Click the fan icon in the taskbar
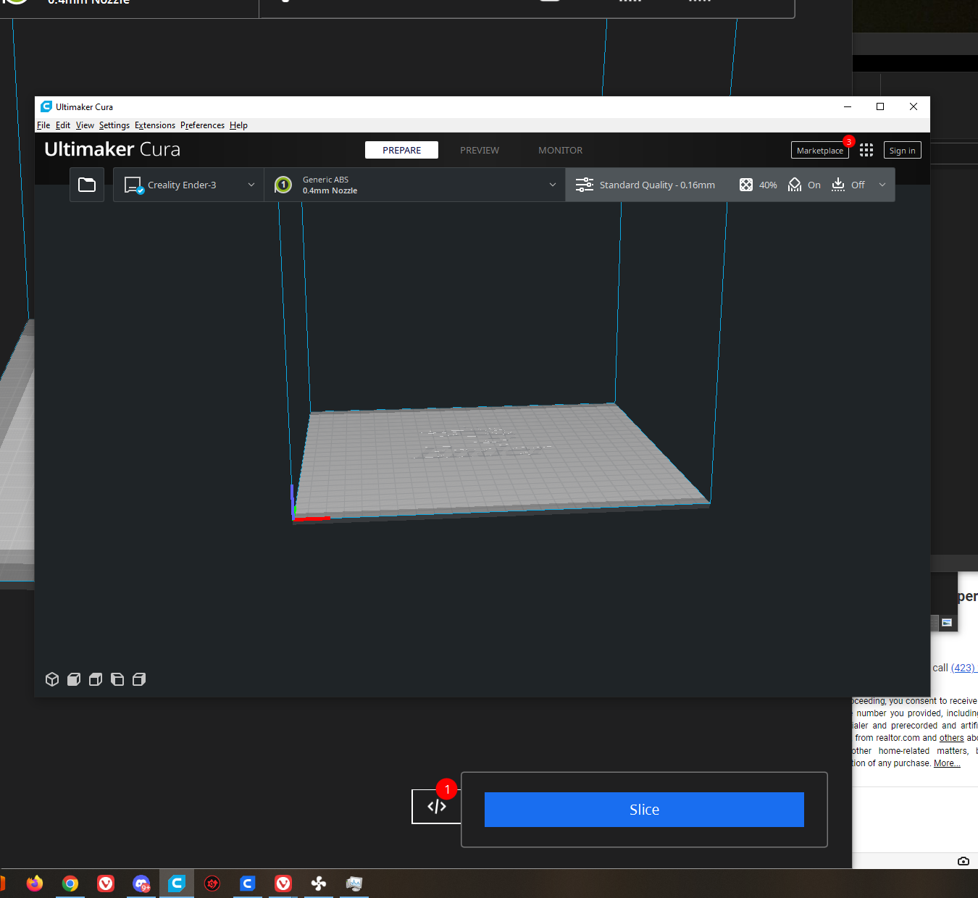Image resolution: width=978 pixels, height=898 pixels. click(x=319, y=884)
